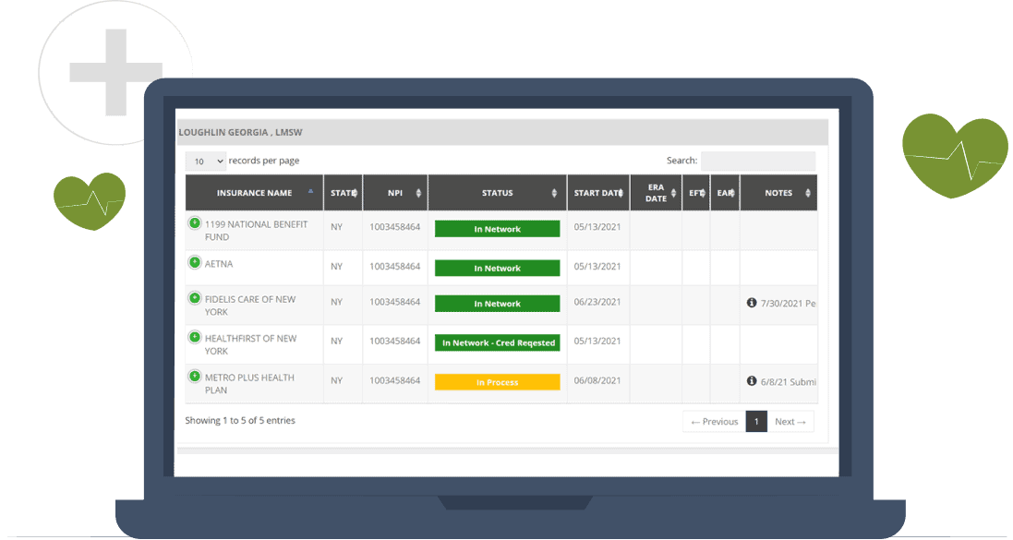
Task: Click 05/13/2021 date in Healthfirst row
Action: coord(597,341)
